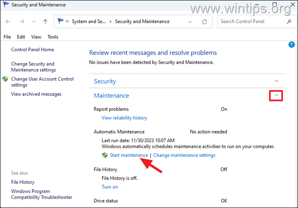Click the flag icon in the address bar

[x=60, y=21]
